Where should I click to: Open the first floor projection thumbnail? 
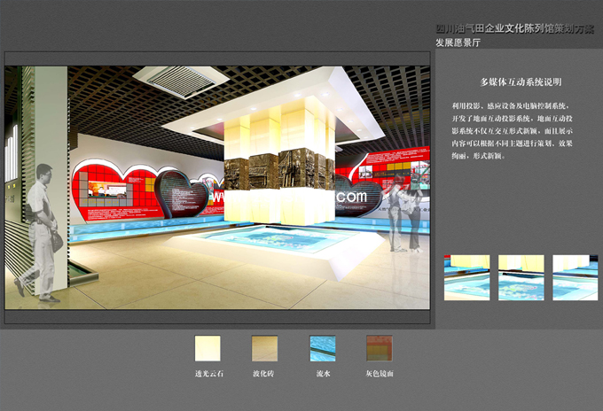click(466, 278)
